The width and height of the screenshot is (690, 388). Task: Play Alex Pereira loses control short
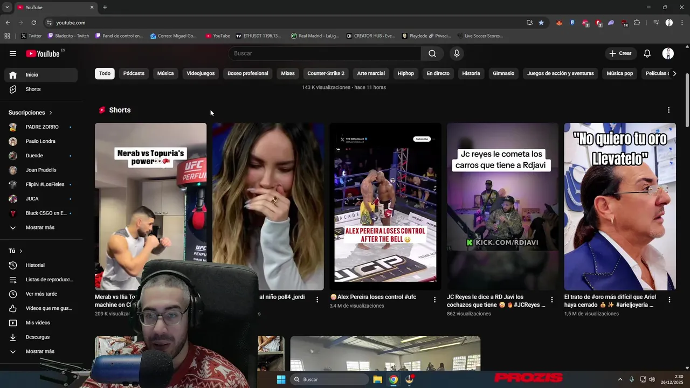(385, 206)
